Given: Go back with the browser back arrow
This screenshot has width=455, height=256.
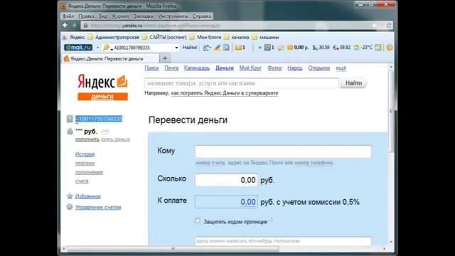Looking at the screenshot, I should click(x=65, y=26).
